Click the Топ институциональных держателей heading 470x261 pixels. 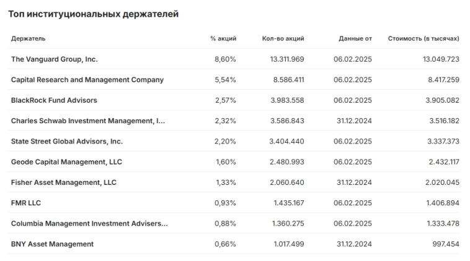tap(93, 14)
